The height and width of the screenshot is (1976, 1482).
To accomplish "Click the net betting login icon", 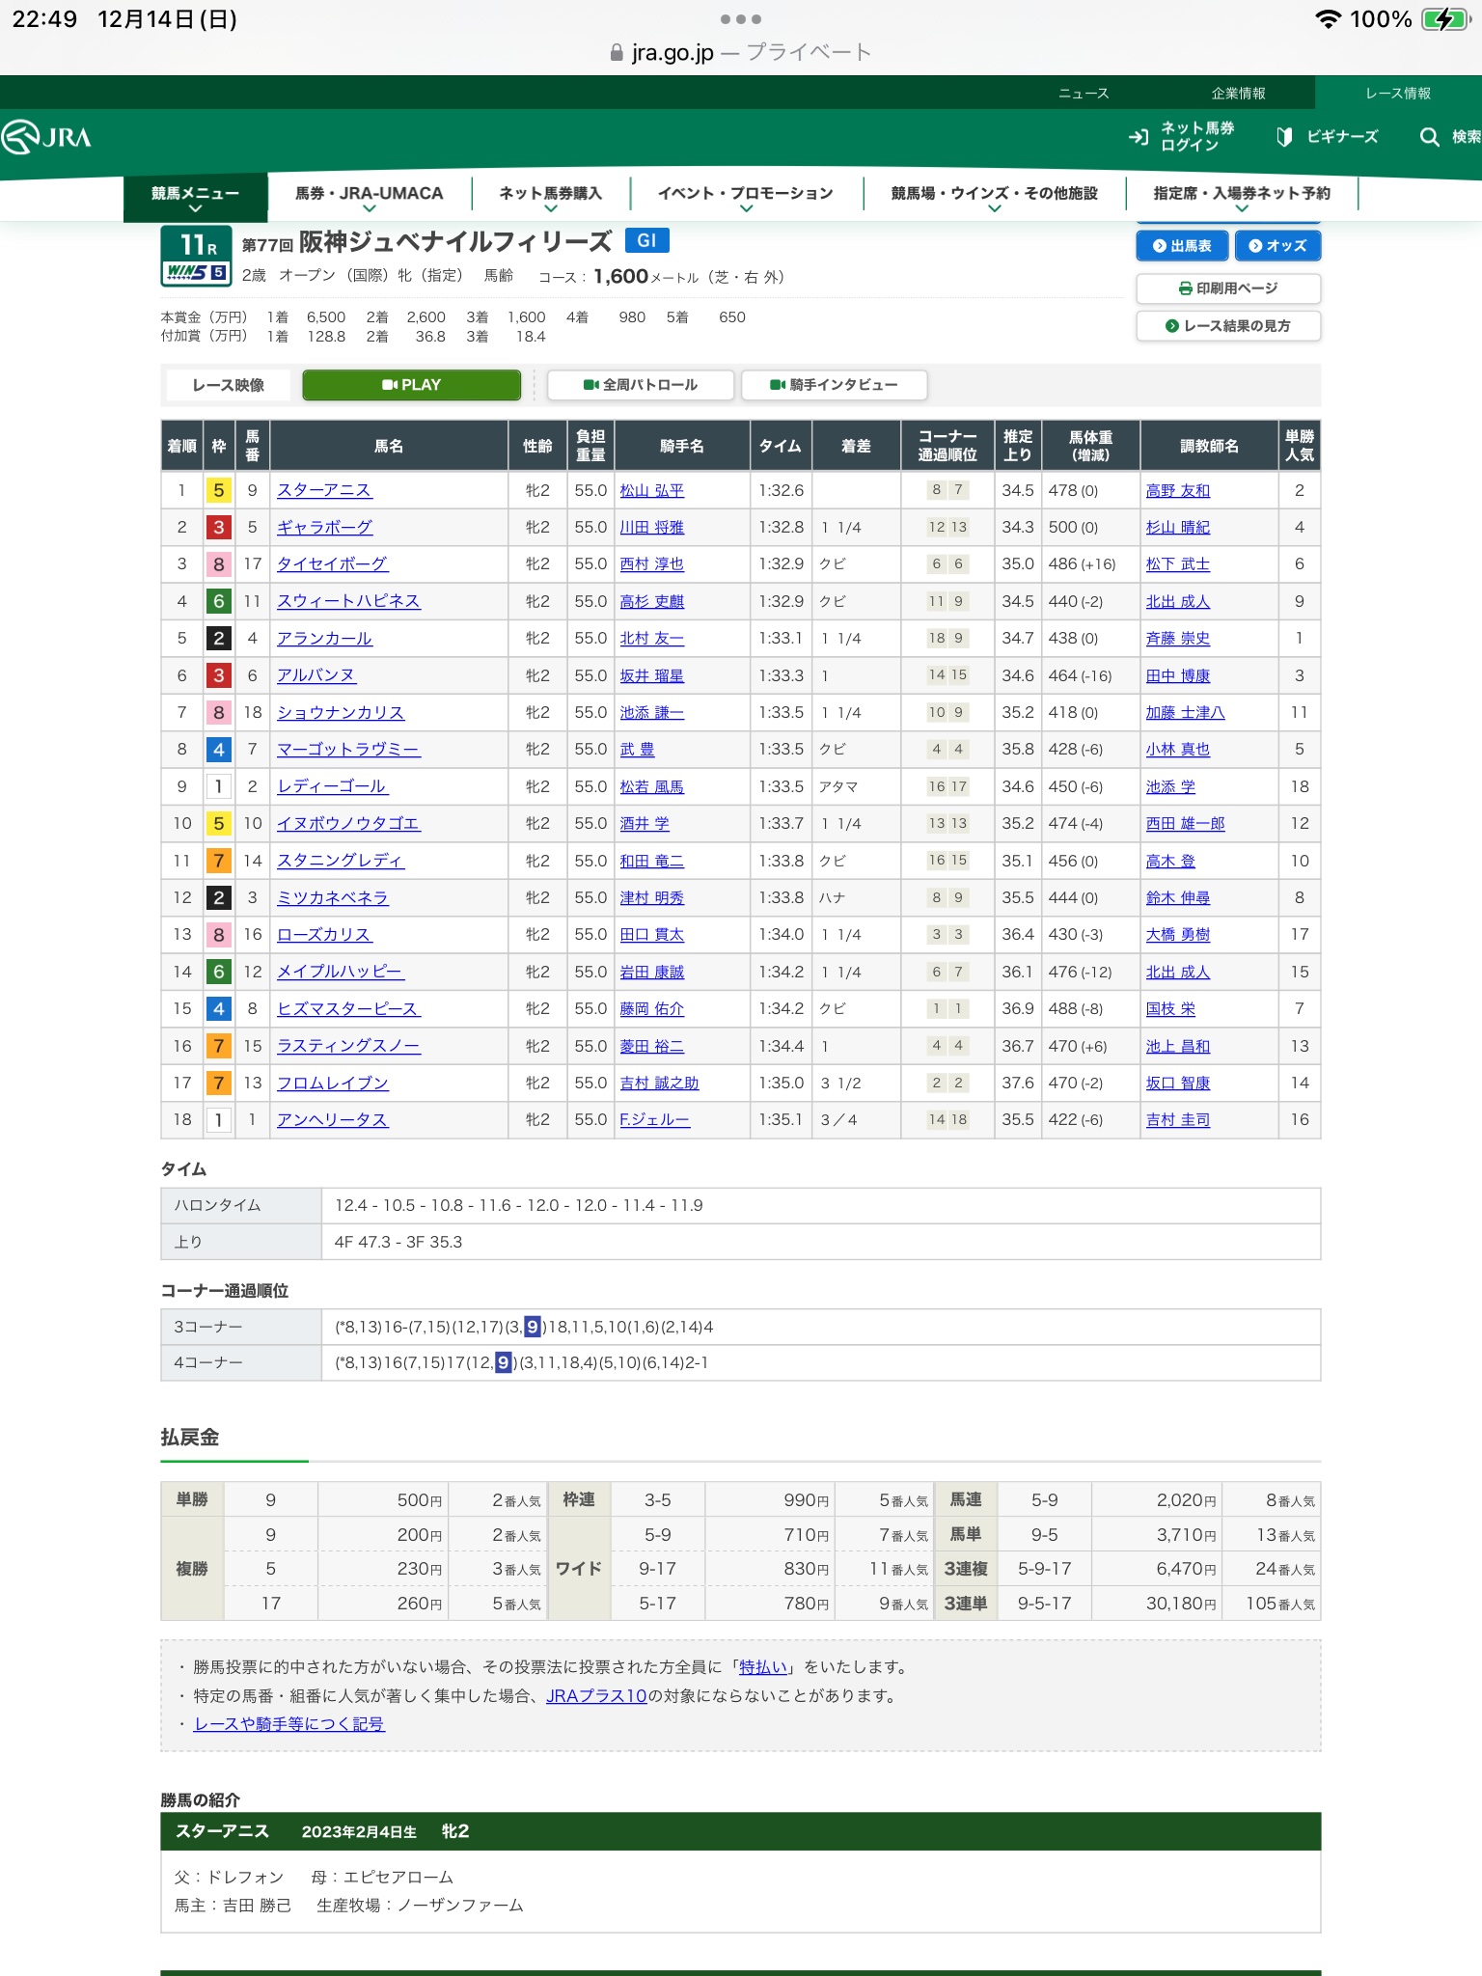I will pos(1139,137).
